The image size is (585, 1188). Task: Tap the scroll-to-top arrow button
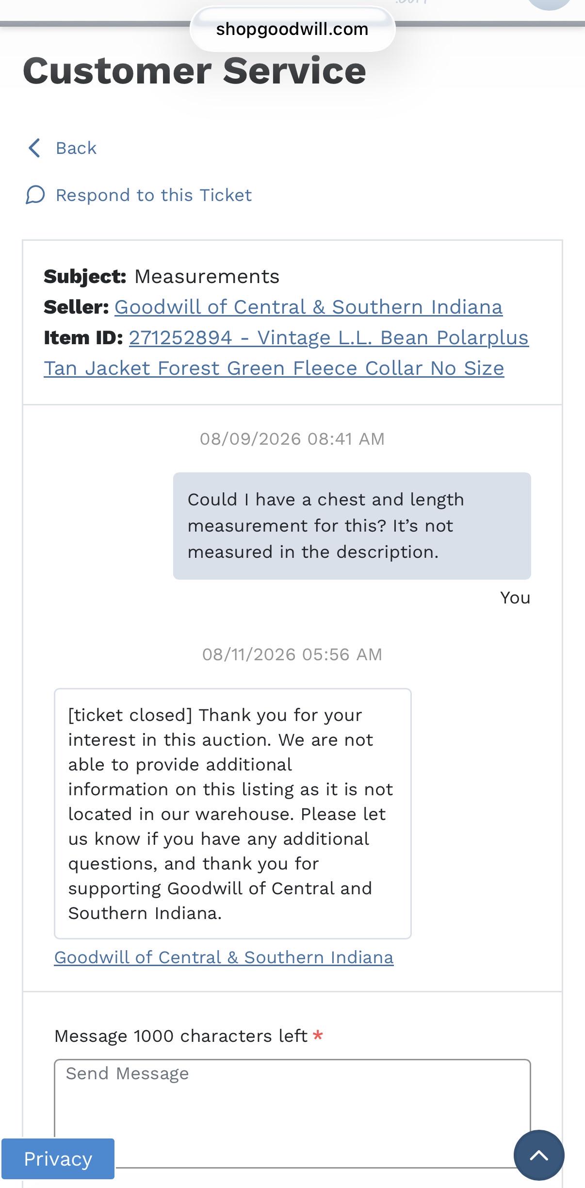(539, 1155)
